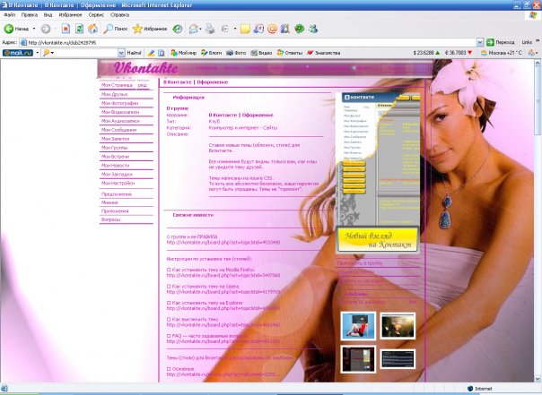Open Видео in mail.ru toolbar
Viewport: 542px width, 395px height.
pyautogui.click(x=261, y=53)
